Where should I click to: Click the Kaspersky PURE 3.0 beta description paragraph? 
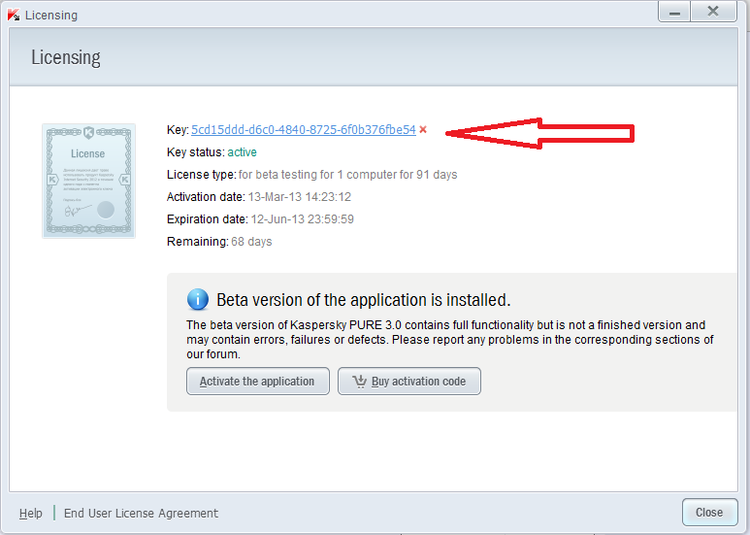point(449,339)
